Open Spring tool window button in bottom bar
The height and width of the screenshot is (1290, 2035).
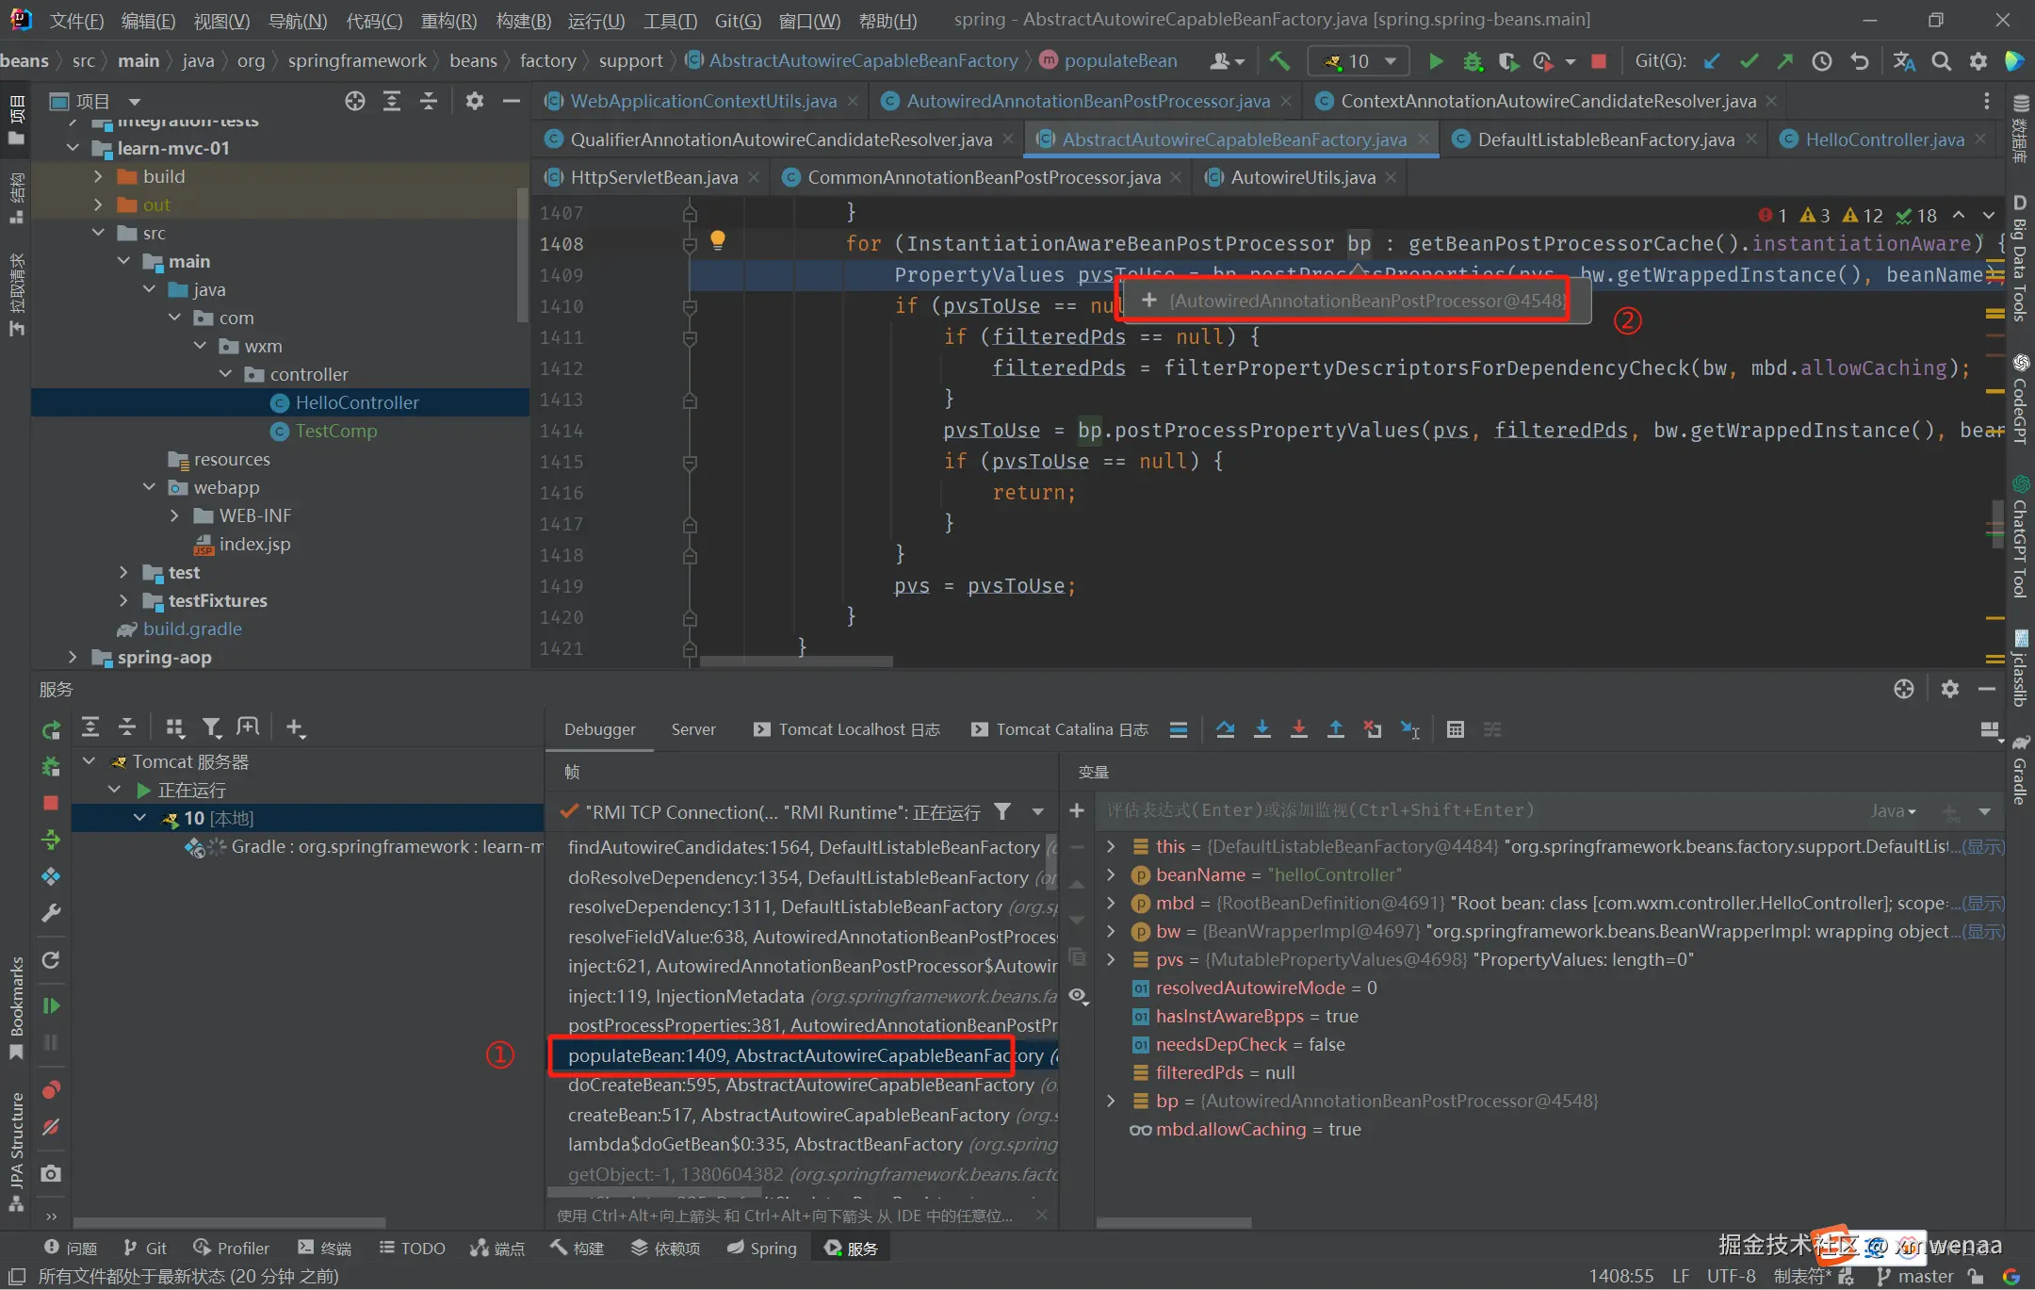pyautogui.click(x=761, y=1248)
